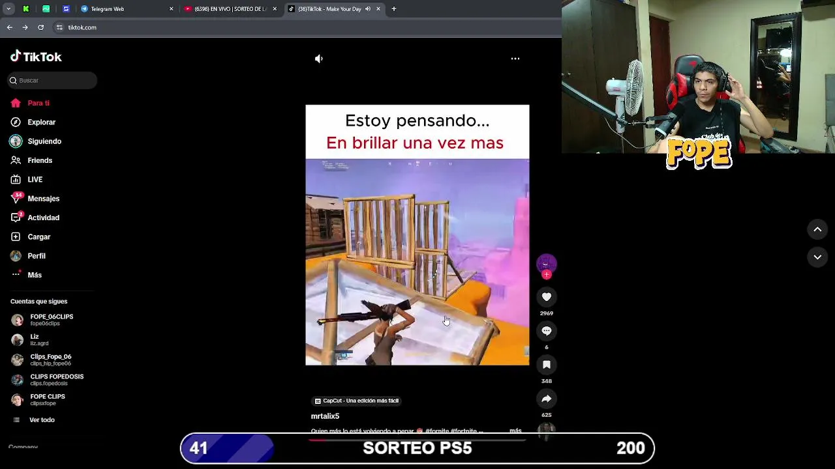
Task: Save video with bookmark icon
Action: (x=547, y=365)
